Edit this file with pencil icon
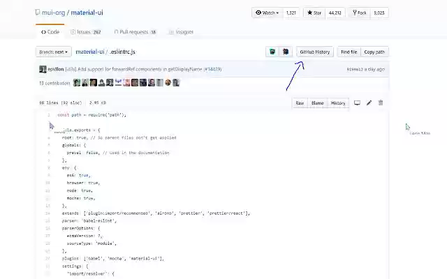Image resolution: width=447 pixels, height=279 pixels. tap(369, 103)
